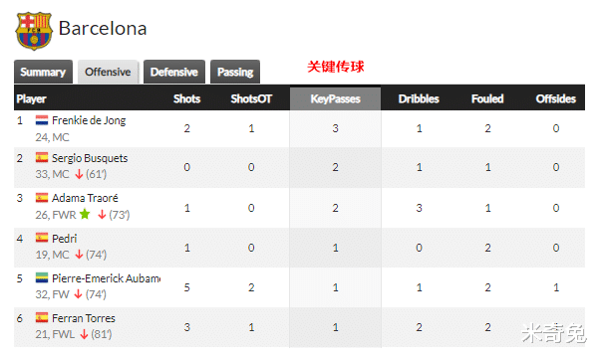This screenshot has height=358, width=598.
Task: Sort by the KeyPasses column header
Action: click(335, 98)
